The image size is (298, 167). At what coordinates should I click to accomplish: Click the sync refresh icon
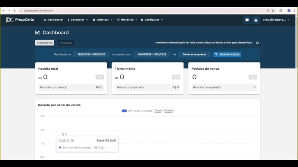point(258,43)
